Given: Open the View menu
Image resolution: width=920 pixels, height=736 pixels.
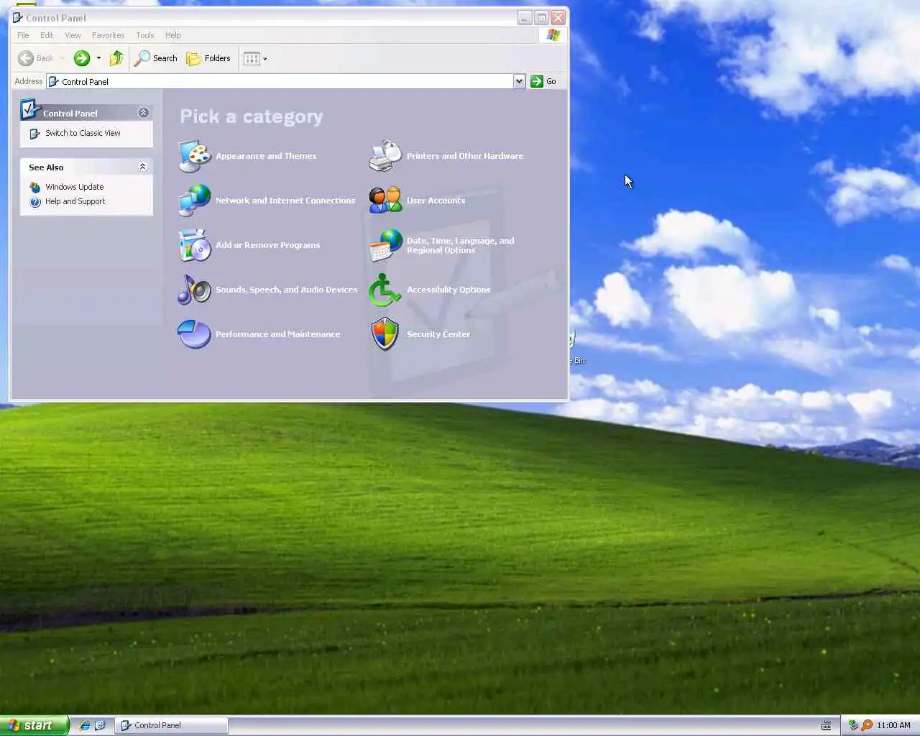Looking at the screenshot, I should coord(73,35).
